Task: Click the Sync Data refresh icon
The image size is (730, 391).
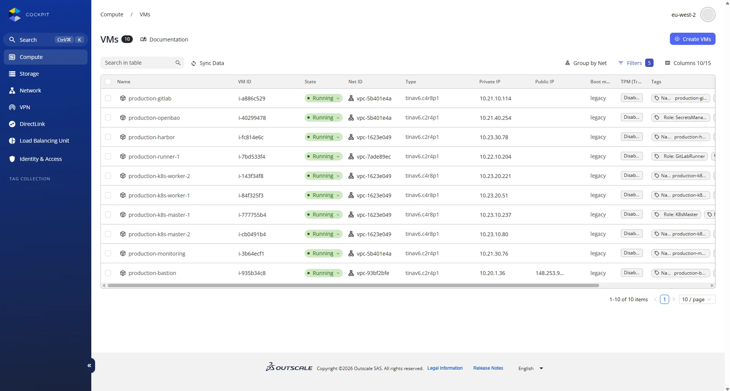Action: (x=194, y=64)
